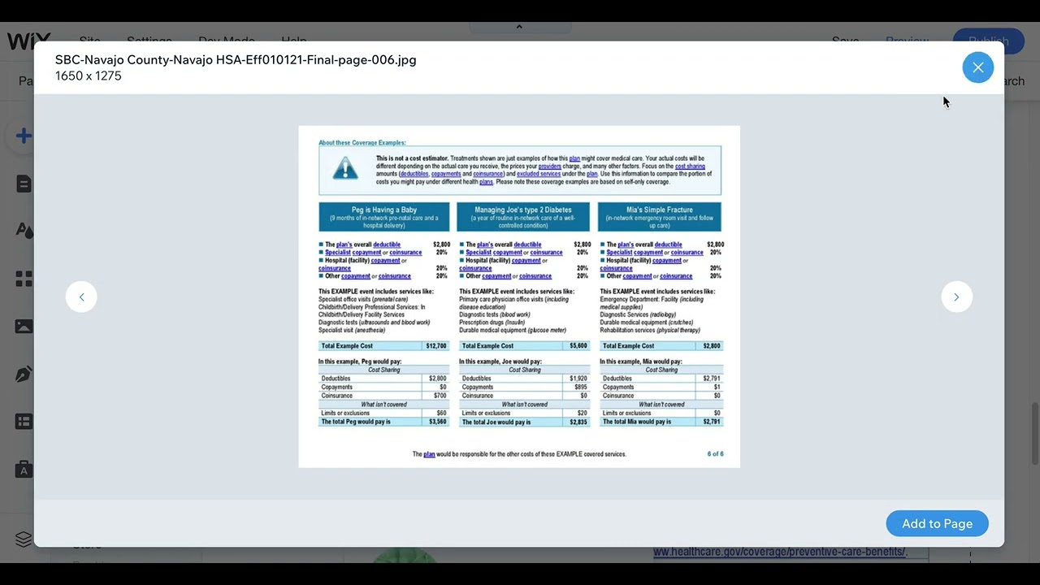Click the SBC coverage examples image preview
Viewport: 1040px width, 585px height.
click(x=519, y=297)
